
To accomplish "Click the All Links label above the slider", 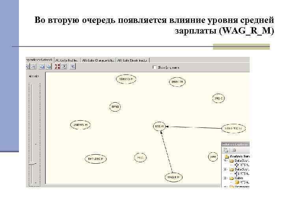I will tap(34, 77).
